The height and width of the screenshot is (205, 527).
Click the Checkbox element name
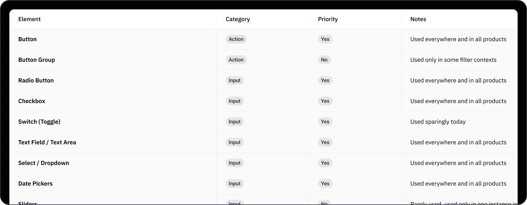click(x=32, y=101)
